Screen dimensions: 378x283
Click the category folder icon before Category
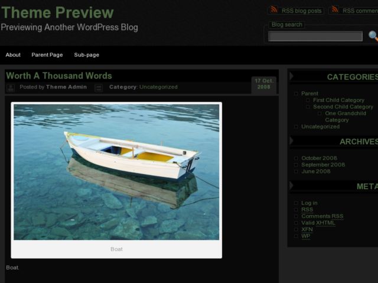tap(99, 88)
